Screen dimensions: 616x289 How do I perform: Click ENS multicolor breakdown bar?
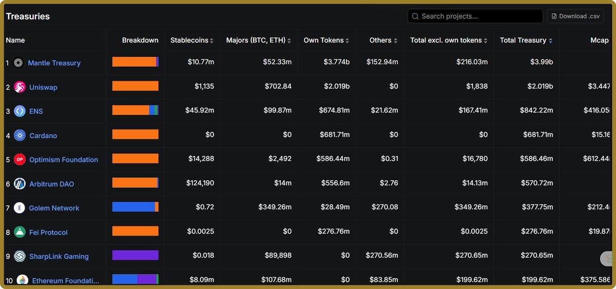(x=136, y=110)
